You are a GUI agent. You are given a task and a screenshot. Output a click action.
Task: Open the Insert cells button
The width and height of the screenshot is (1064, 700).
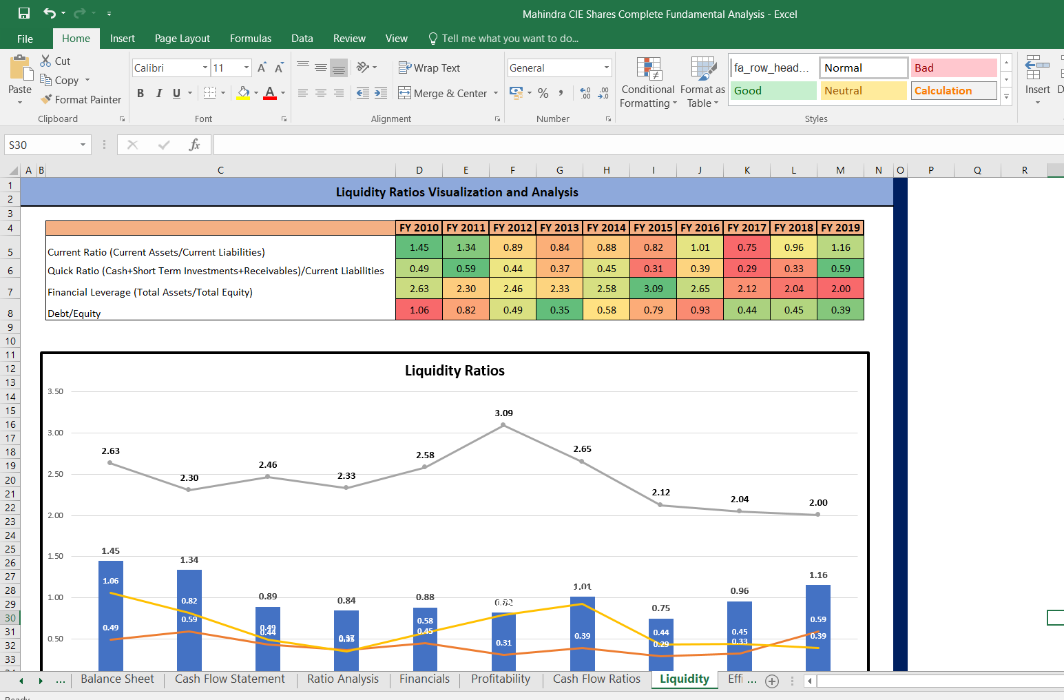(1037, 81)
